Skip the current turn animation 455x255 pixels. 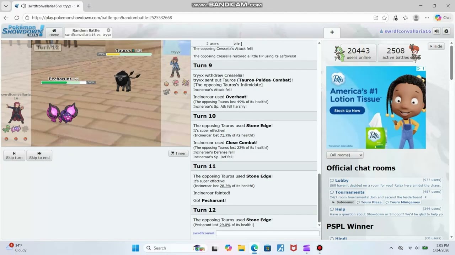tap(14, 155)
